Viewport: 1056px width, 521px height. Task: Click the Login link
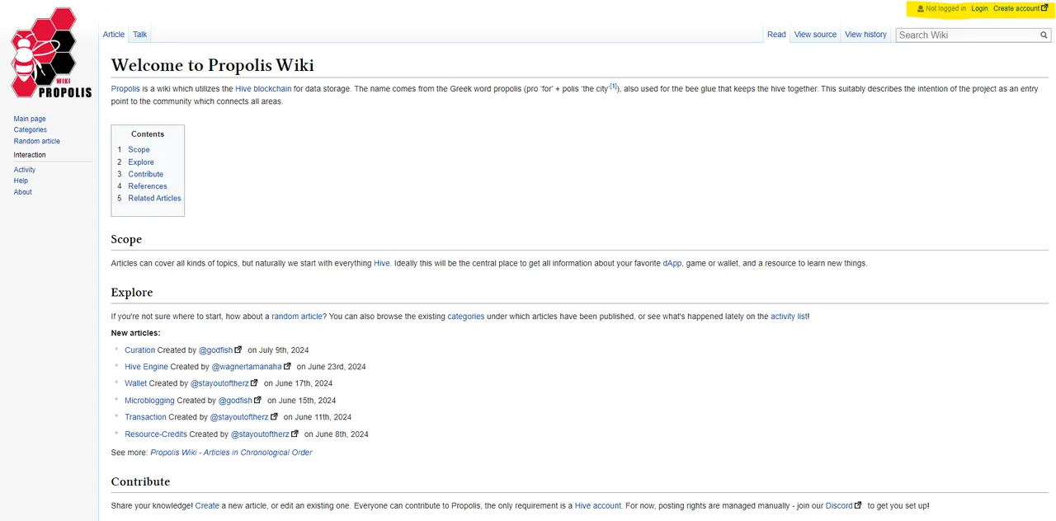pyautogui.click(x=979, y=9)
